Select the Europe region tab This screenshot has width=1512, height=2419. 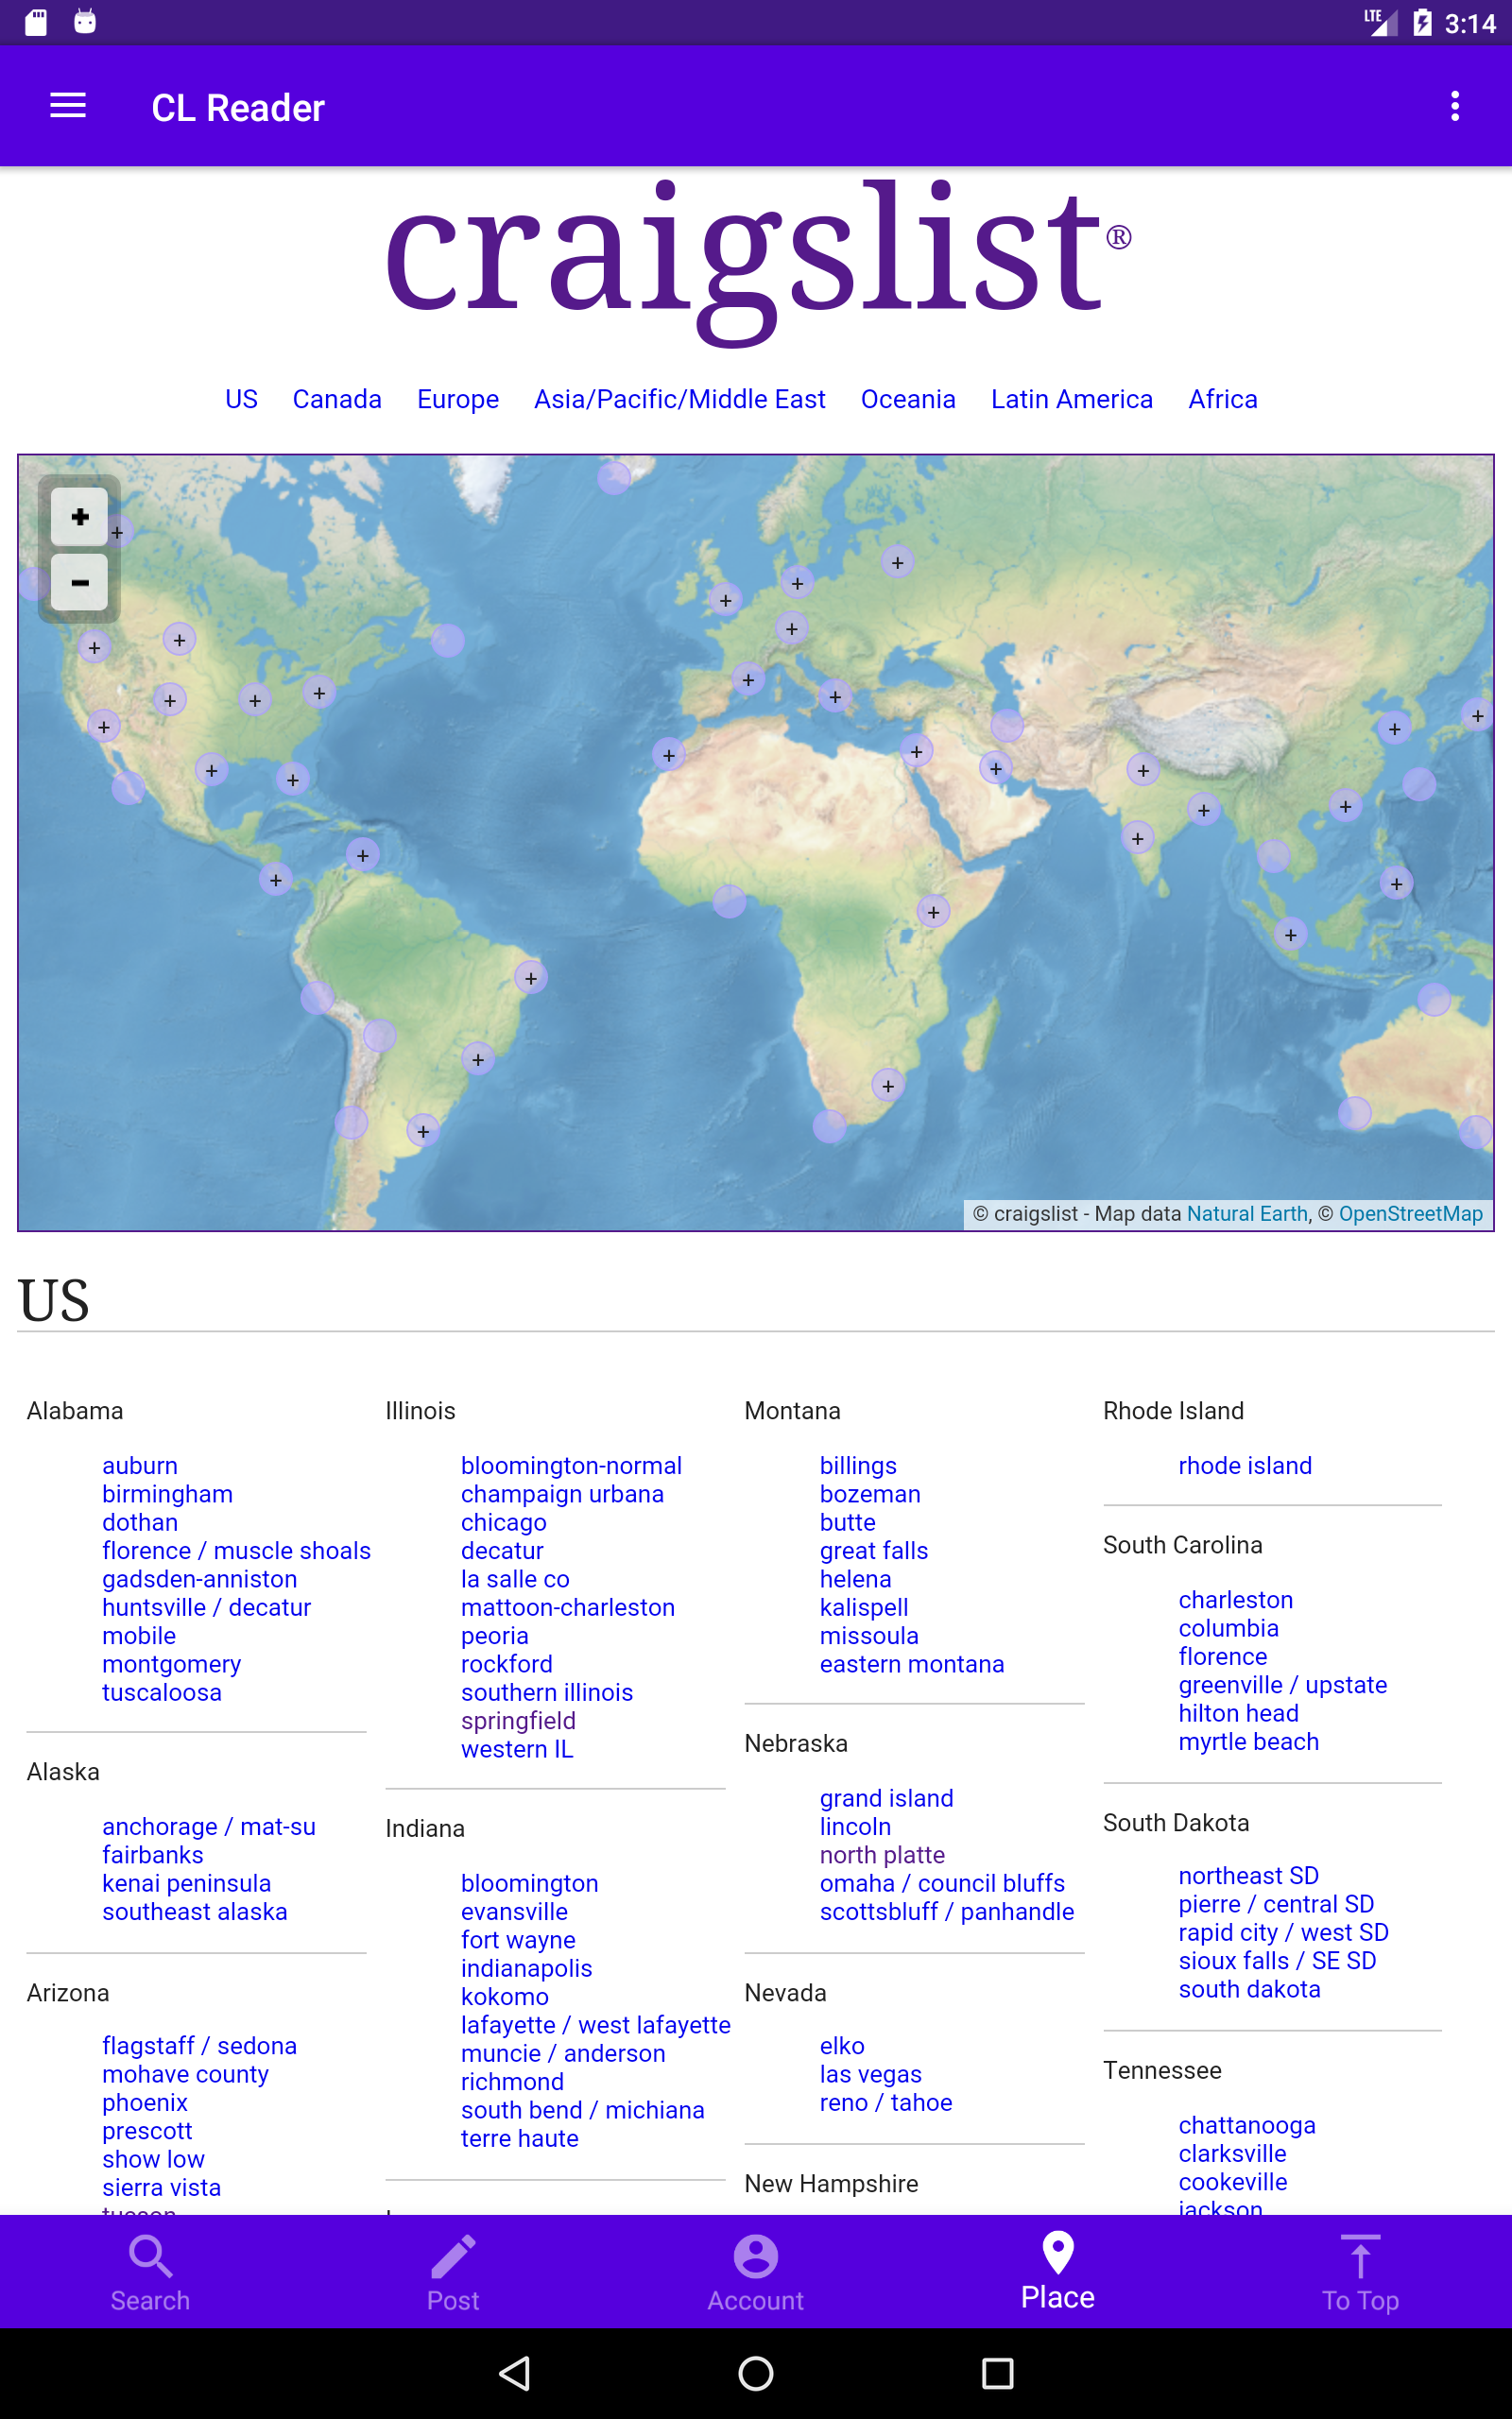[458, 399]
